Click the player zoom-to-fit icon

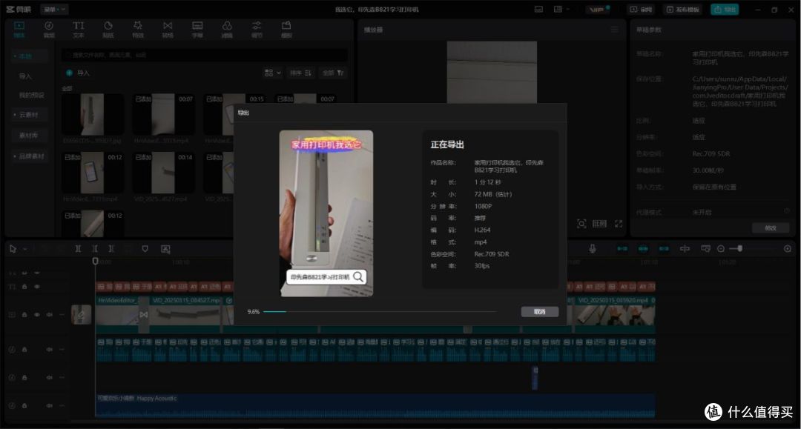pos(581,224)
